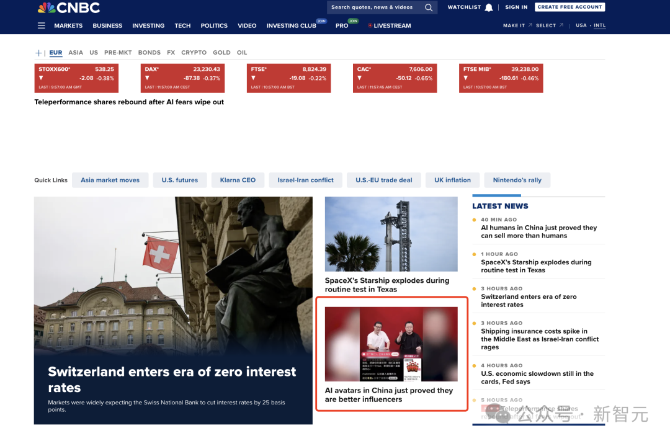Switch edition to INTL
Image resolution: width=670 pixels, height=441 pixels.
599,26
